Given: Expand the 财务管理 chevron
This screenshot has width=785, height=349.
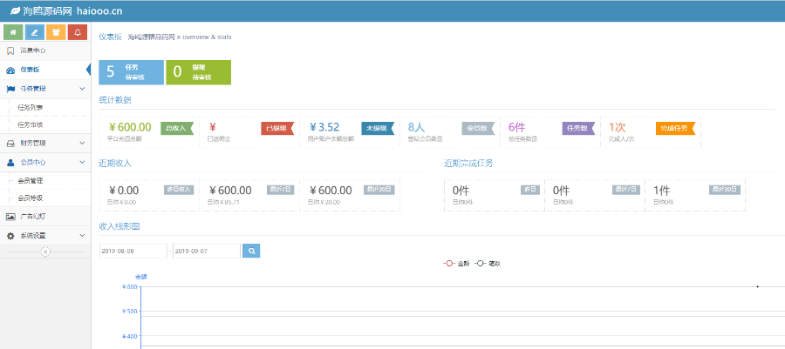Looking at the screenshot, I should (x=82, y=144).
